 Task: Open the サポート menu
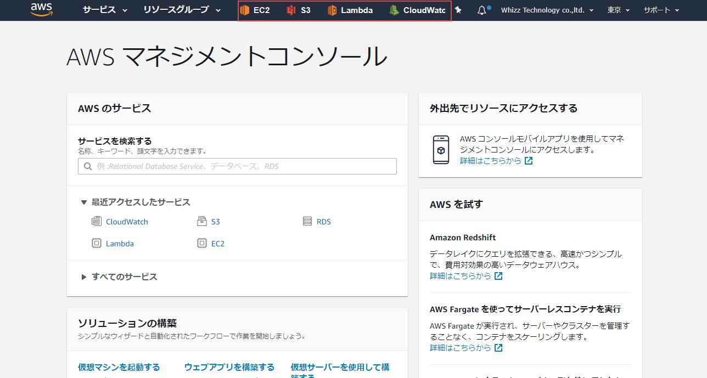(660, 9)
